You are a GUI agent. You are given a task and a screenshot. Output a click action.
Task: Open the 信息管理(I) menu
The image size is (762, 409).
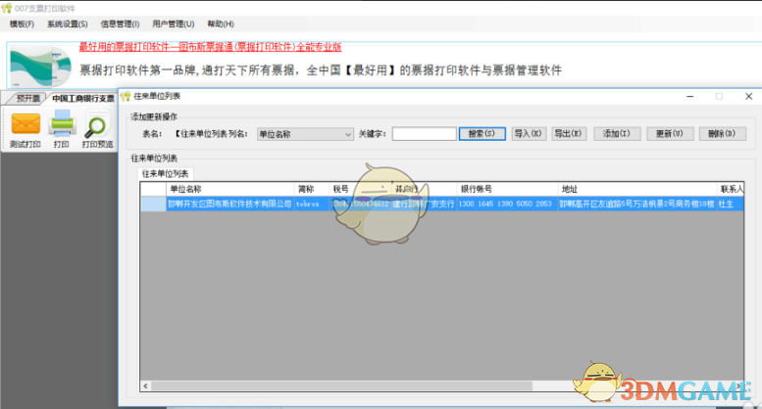120,23
